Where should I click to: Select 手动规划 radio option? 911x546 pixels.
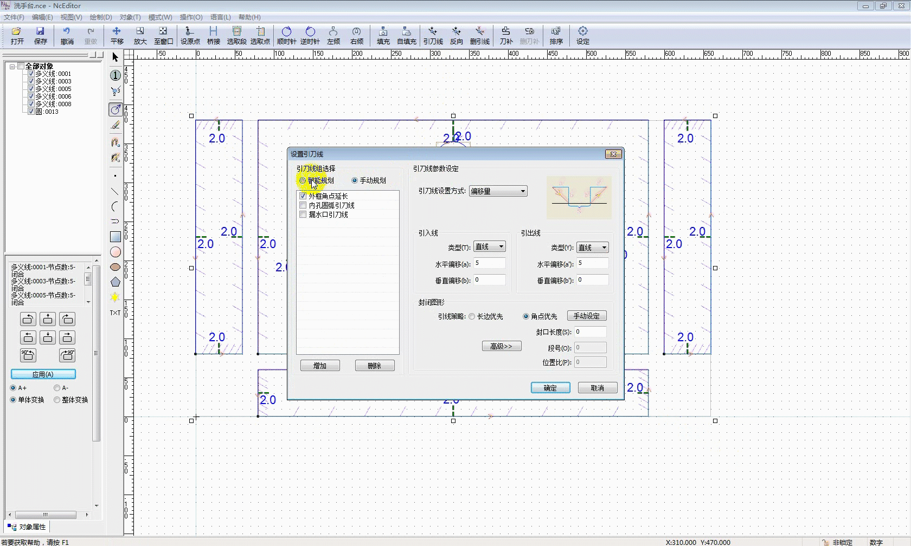coord(355,180)
